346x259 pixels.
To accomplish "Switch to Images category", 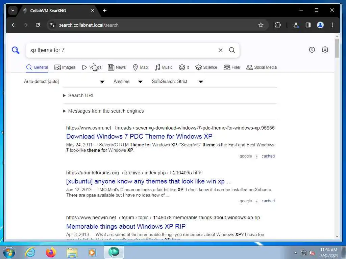I will 65,67.
